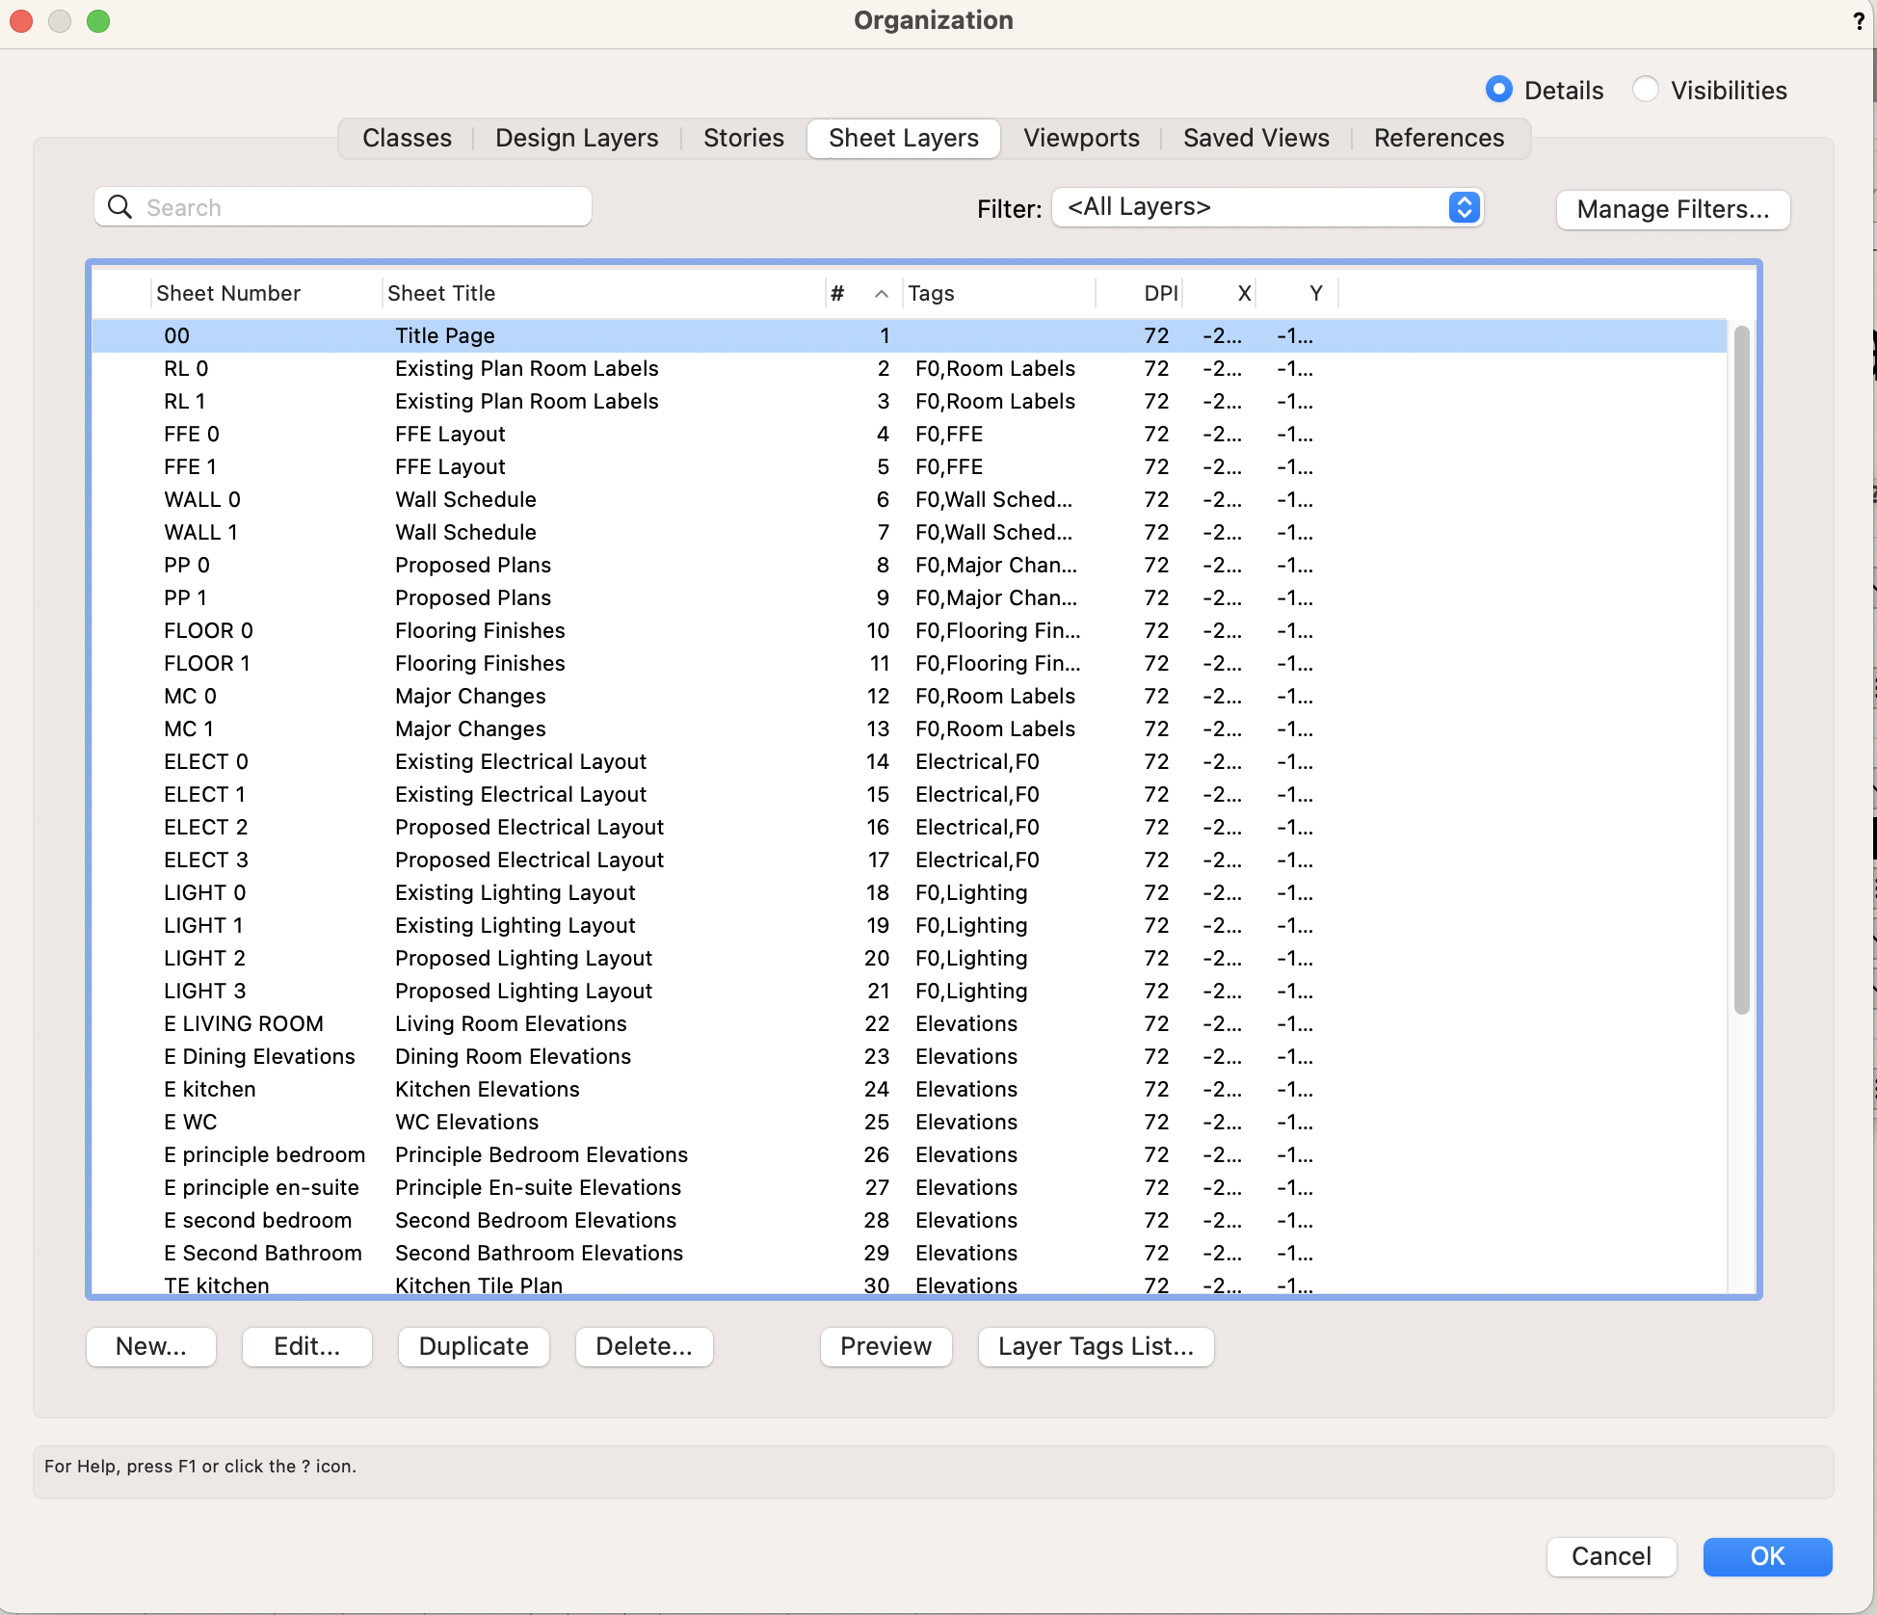Image resolution: width=1877 pixels, height=1615 pixels.
Task: Open the Layer Tags List dialog
Action: (x=1096, y=1346)
